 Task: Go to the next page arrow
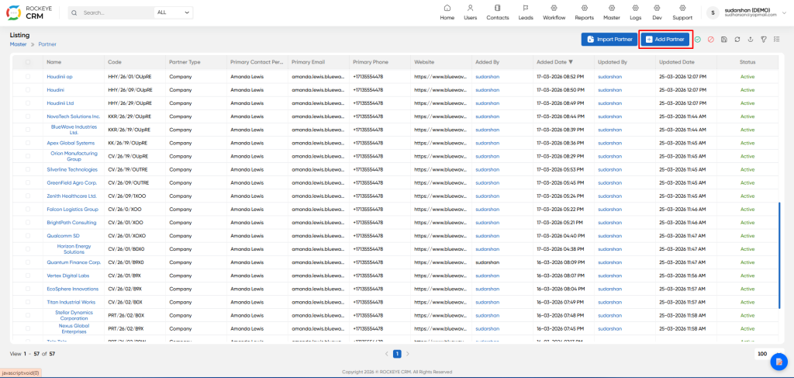408,354
